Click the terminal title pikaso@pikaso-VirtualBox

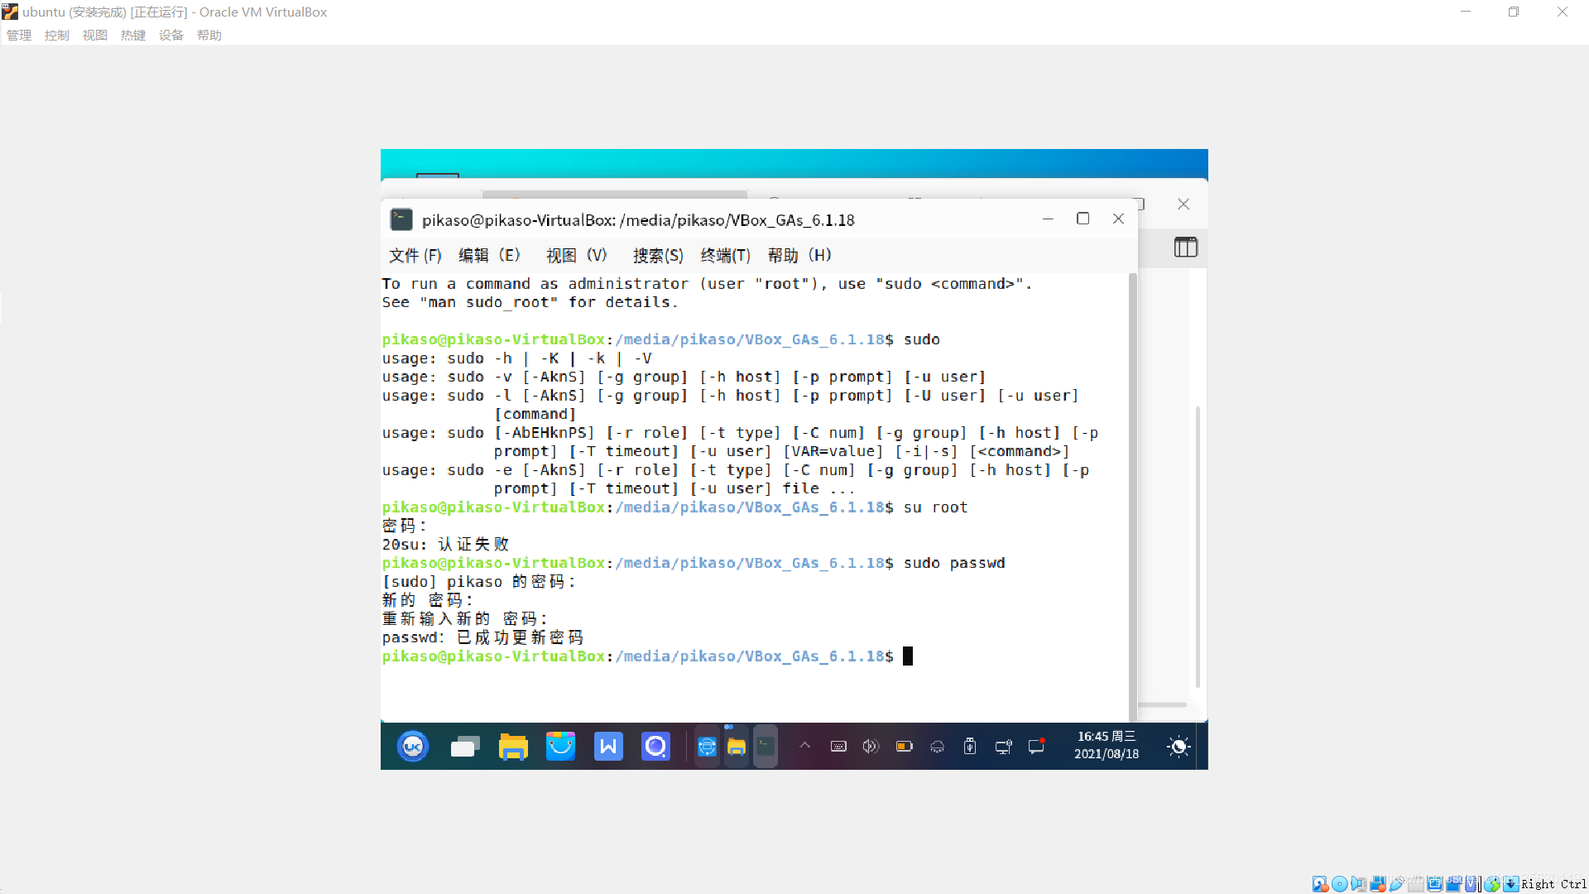pos(638,220)
